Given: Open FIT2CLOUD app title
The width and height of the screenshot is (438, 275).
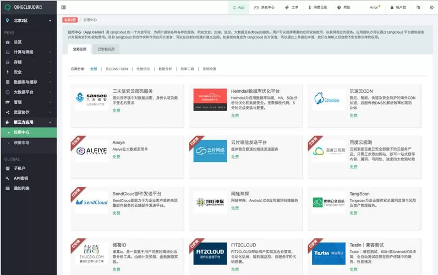Looking at the screenshot, I should point(243,245).
